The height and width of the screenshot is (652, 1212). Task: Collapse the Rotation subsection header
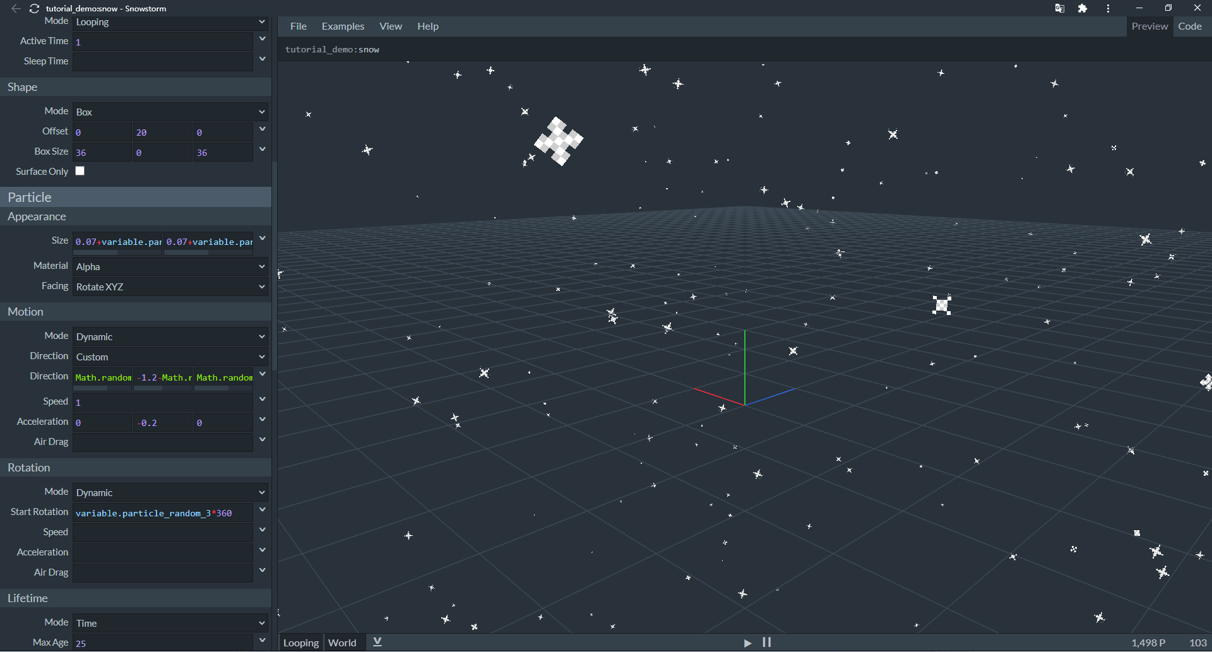tap(136, 468)
